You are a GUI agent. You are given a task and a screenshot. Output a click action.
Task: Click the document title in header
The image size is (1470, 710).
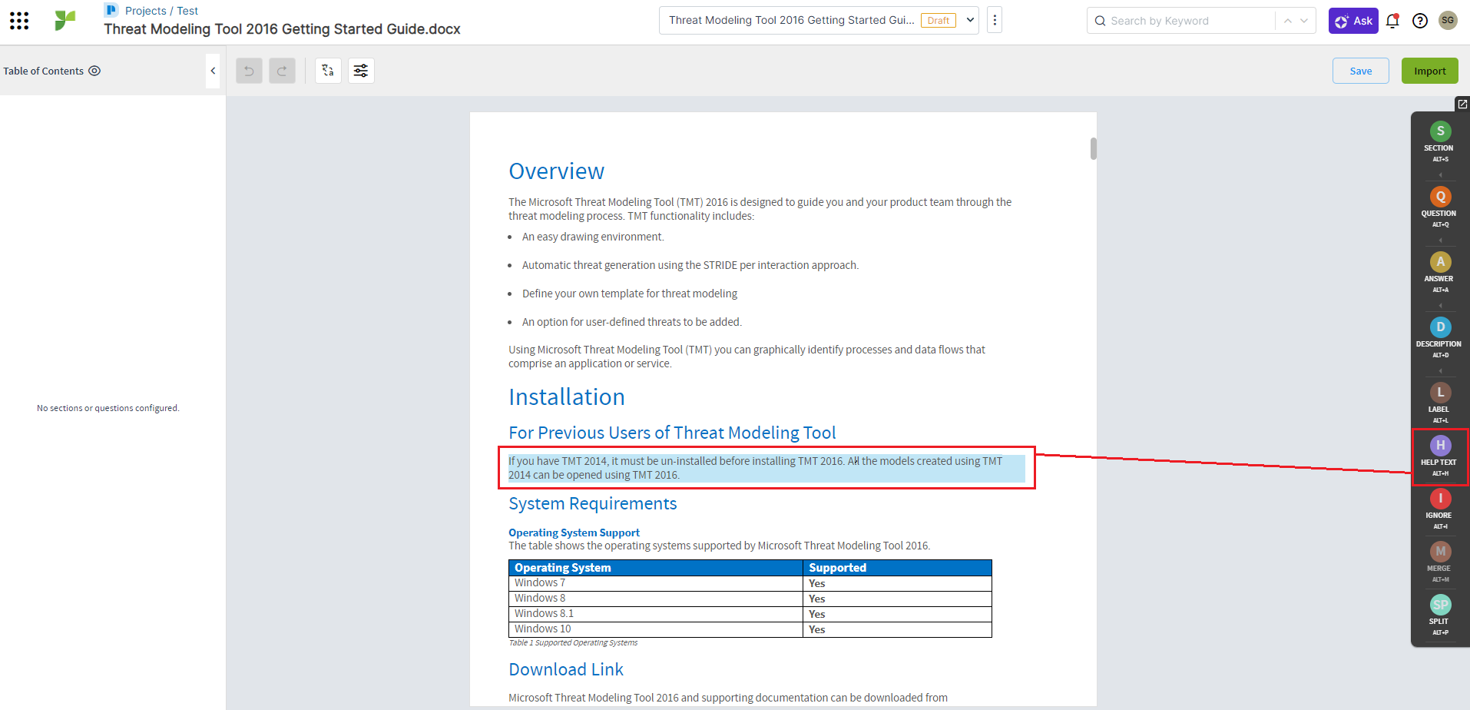pos(282,29)
